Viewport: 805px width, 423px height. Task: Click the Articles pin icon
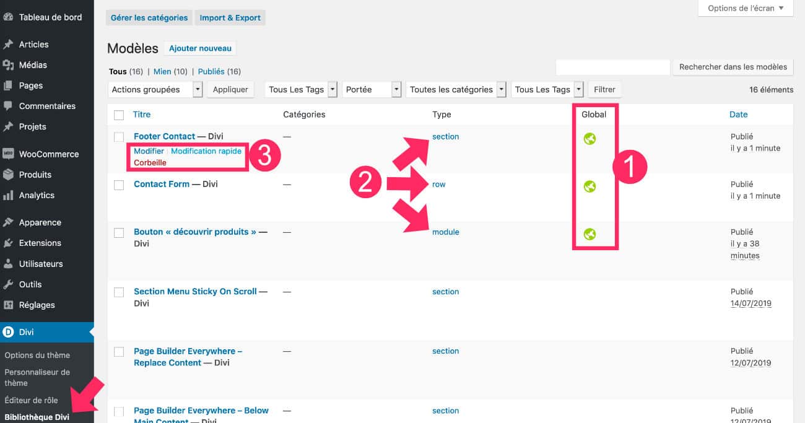(8, 45)
